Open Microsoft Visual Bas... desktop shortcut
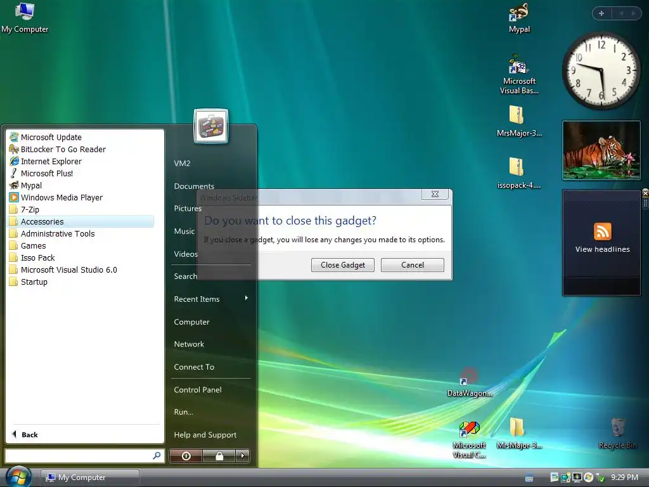Image resolution: width=649 pixels, height=487 pixels. pyautogui.click(x=519, y=75)
